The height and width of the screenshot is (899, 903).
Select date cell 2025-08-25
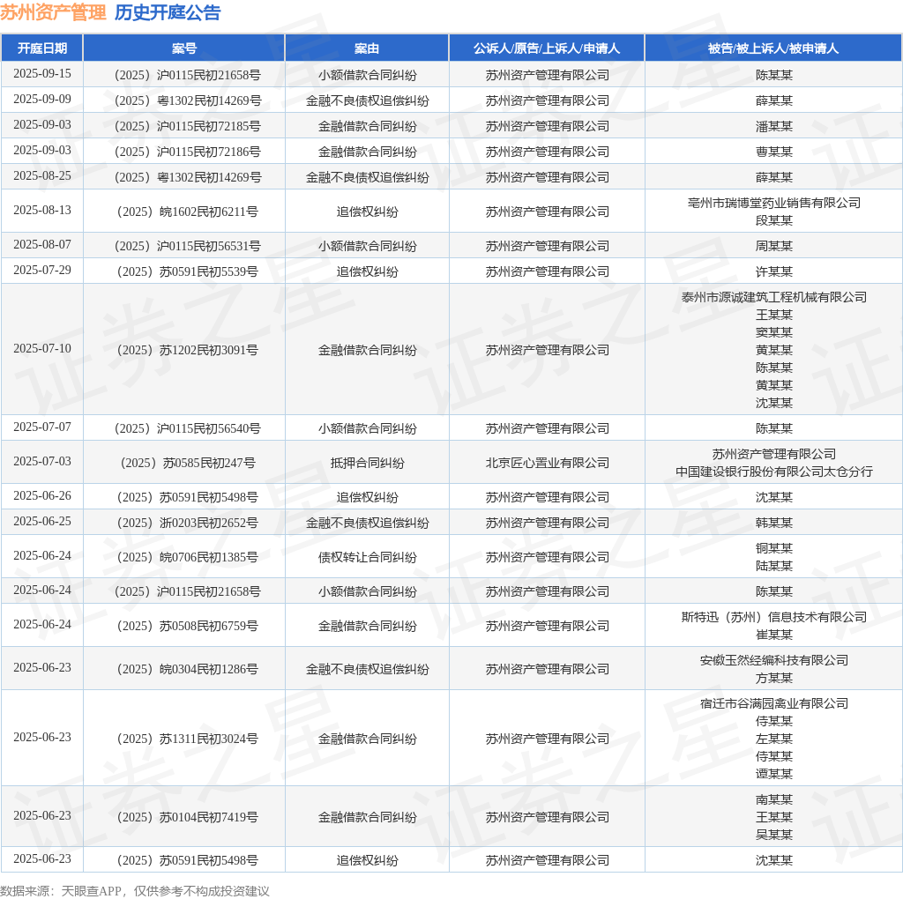(x=42, y=175)
